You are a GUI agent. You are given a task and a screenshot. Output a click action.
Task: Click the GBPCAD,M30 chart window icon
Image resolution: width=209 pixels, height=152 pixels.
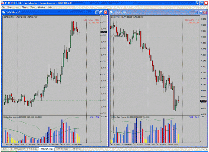(x=4, y=12)
